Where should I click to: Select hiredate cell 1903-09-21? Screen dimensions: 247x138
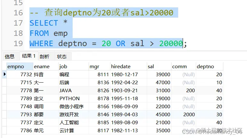point(129,91)
